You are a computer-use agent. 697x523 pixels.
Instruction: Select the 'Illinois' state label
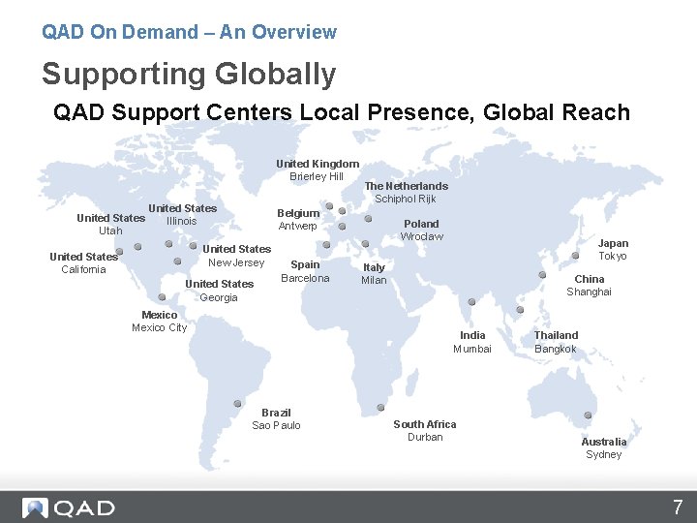(181, 221)
